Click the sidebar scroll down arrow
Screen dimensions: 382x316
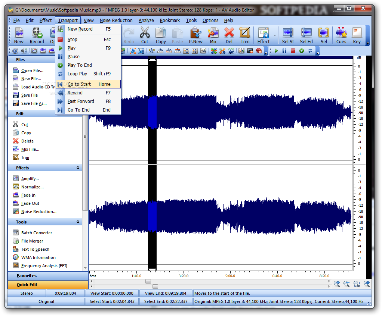coord(85,268)
